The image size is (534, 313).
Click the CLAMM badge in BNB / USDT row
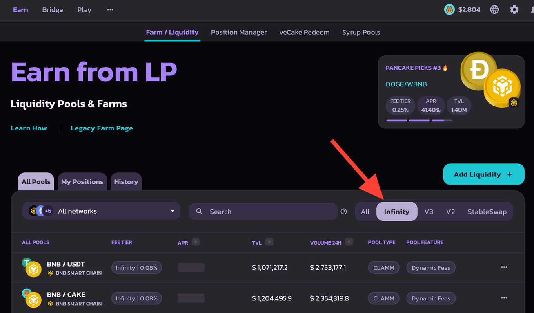coord(384,268)
